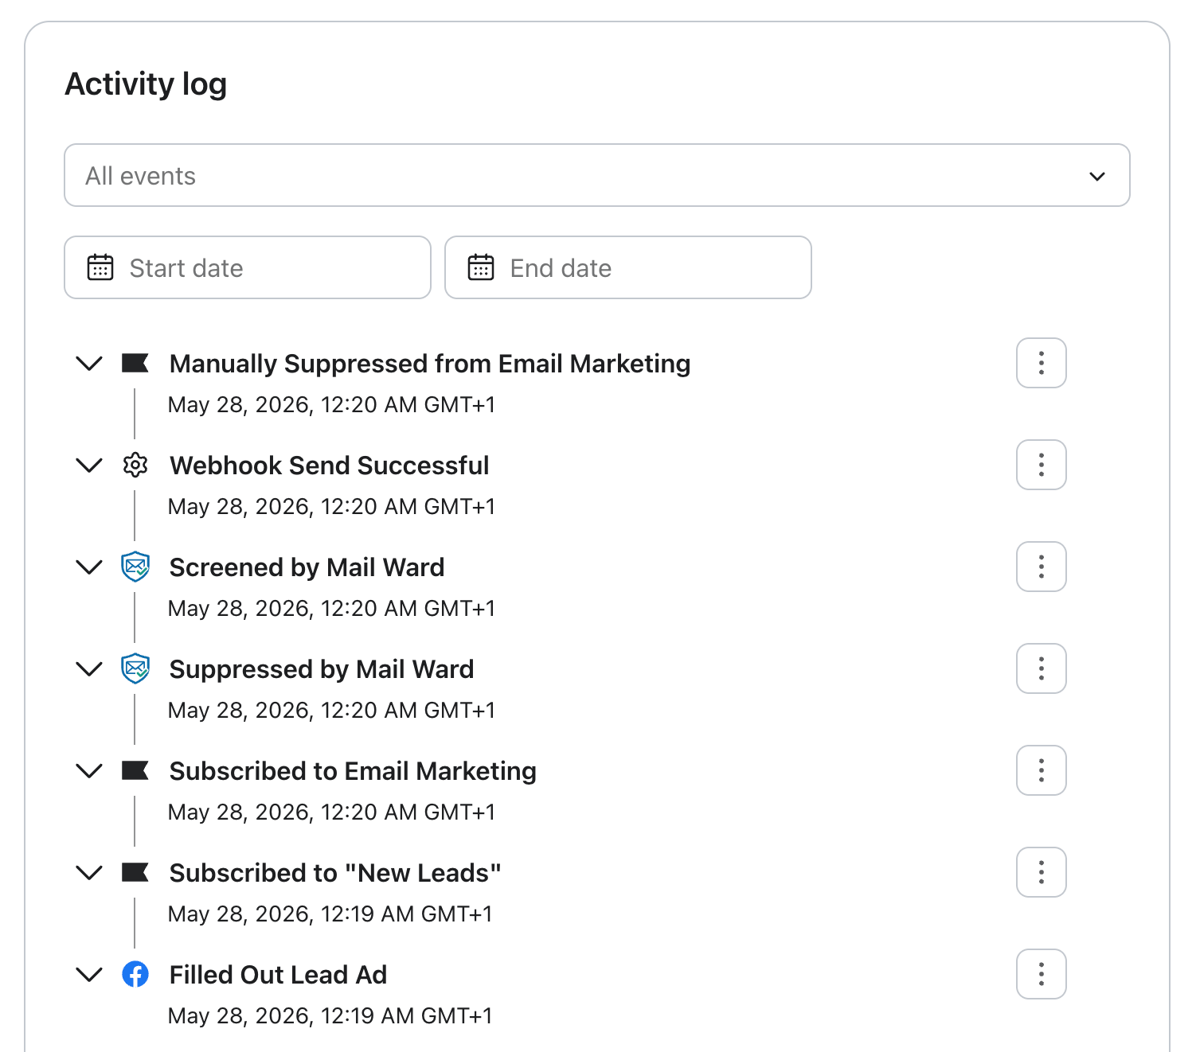Screen dimensions: 1196x1052
Task: Open more options for Filled Out Lead Ad
Action: (1042, 974)
